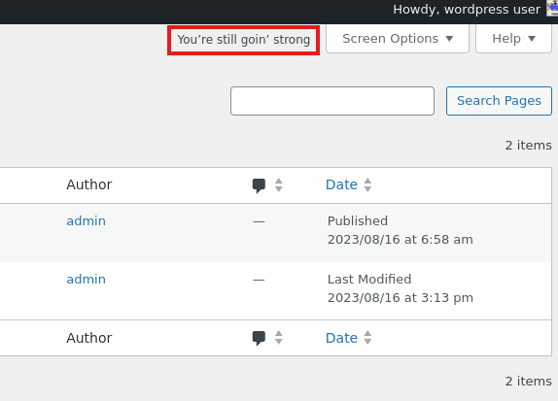
Task: Sort pages by Date in header
Action: (x=341, y=184)
